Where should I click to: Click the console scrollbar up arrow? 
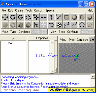click(93, 77)
